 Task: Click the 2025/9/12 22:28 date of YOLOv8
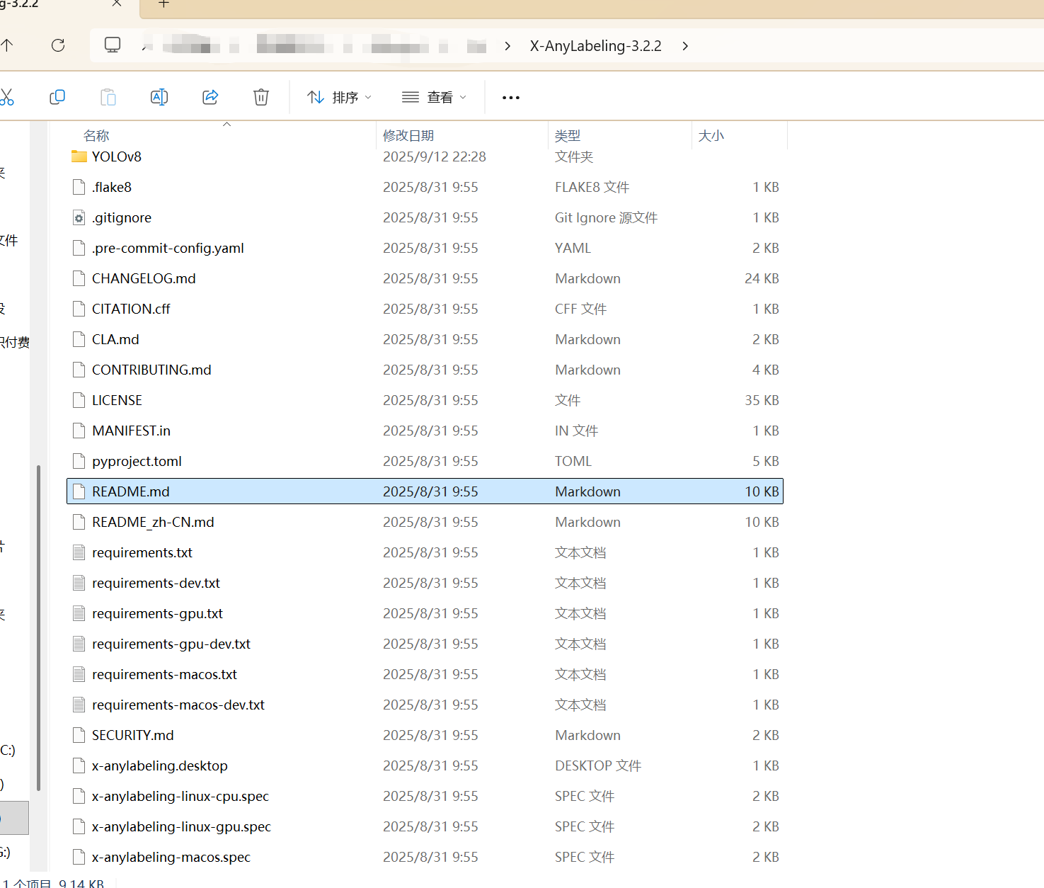tap(435, 156)
